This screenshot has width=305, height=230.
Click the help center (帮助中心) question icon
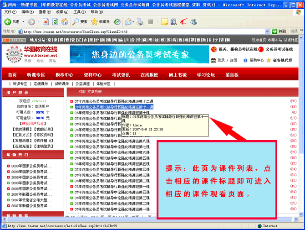click(x=246, y=60)
